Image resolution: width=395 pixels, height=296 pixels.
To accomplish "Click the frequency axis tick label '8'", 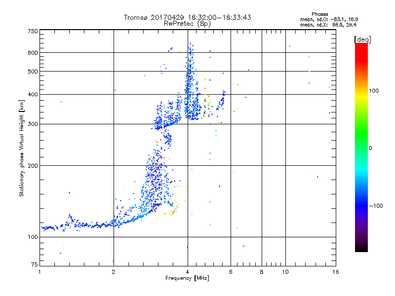I will coord(262,272).
